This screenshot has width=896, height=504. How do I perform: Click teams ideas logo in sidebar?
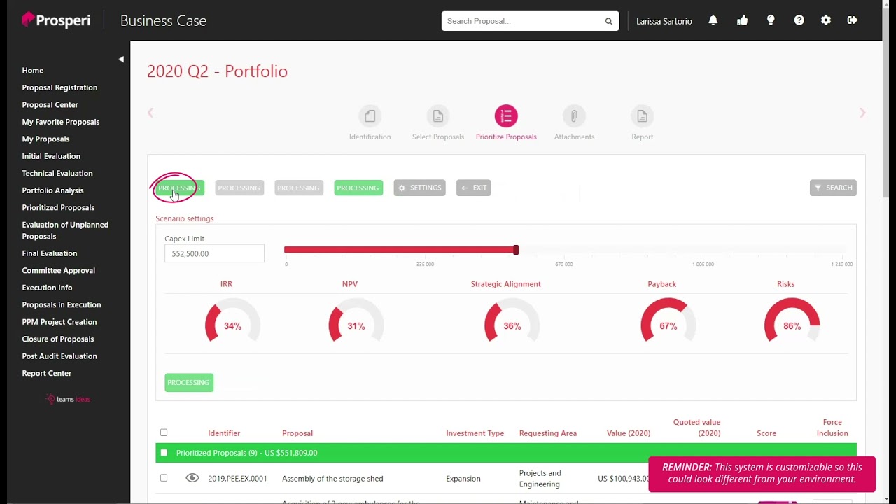68,399
